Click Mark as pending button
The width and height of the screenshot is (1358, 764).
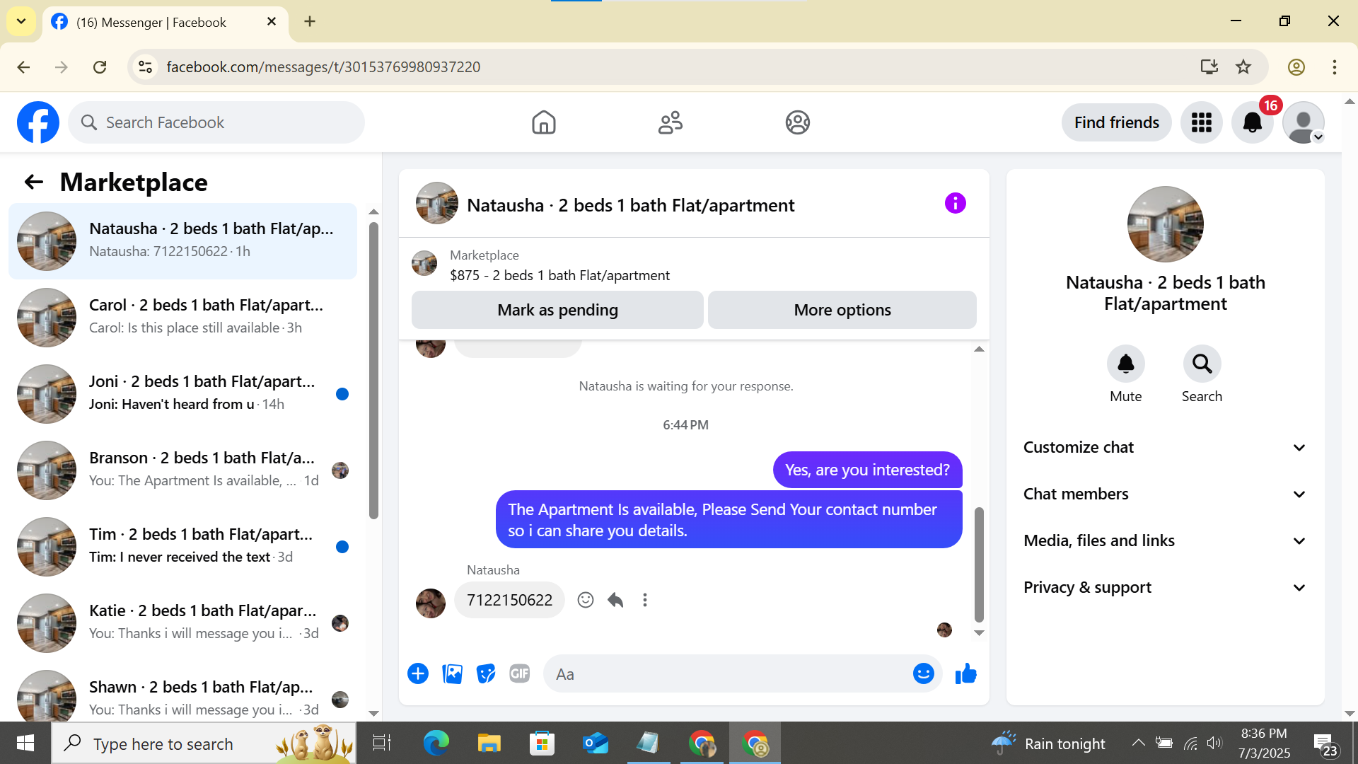(x=557, y=310)
